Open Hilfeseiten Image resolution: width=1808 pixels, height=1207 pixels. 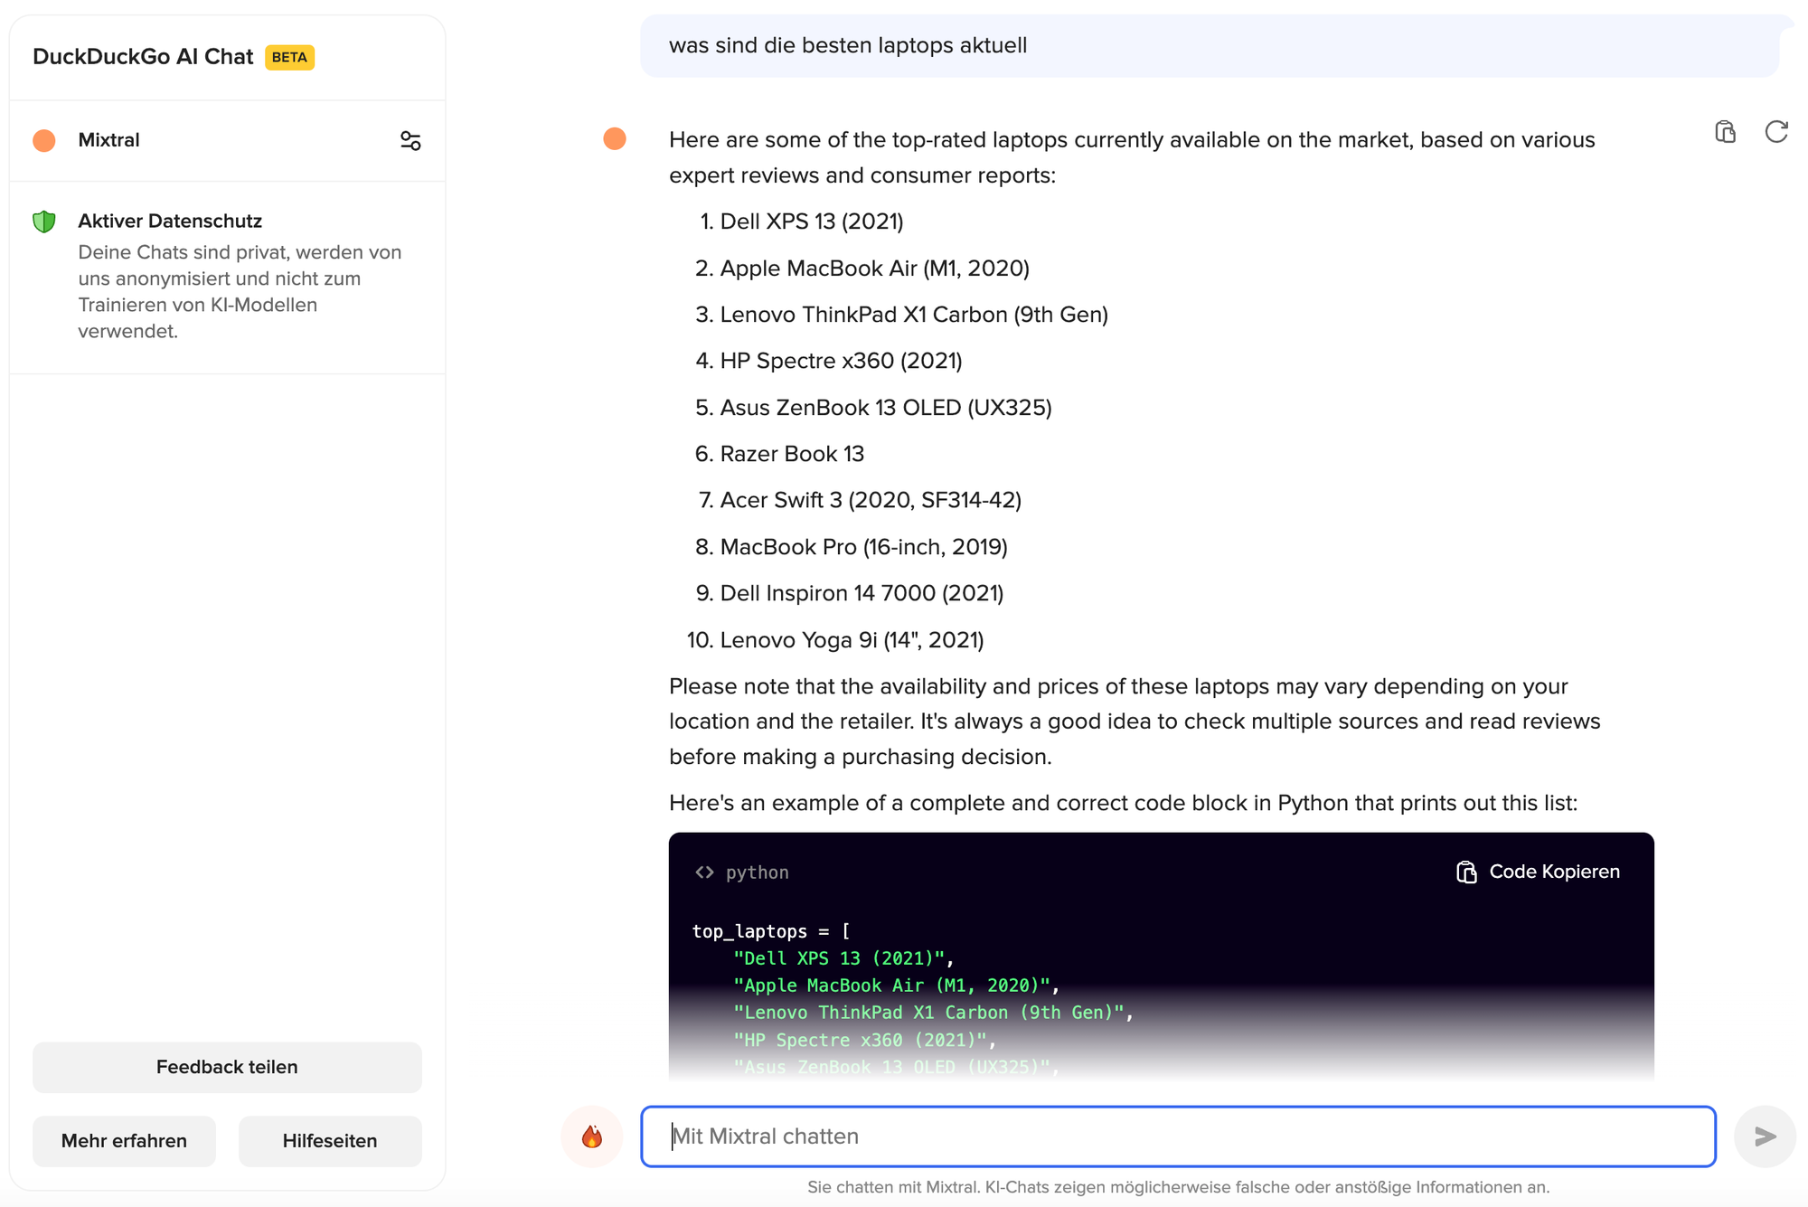[x=330, y=1141]
